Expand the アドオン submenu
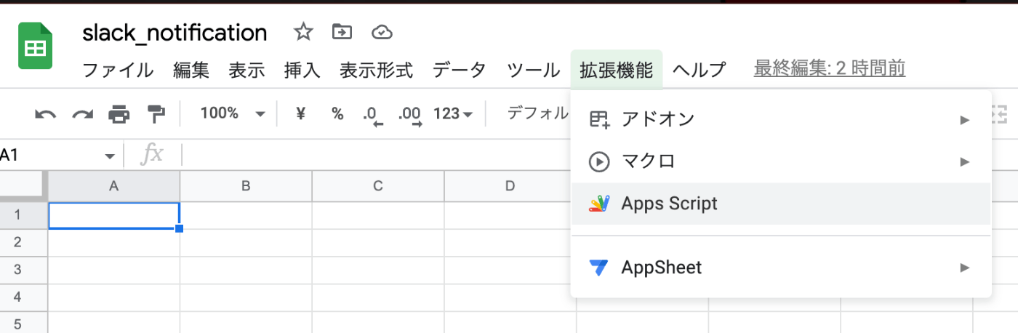 (x=782, y=119)
